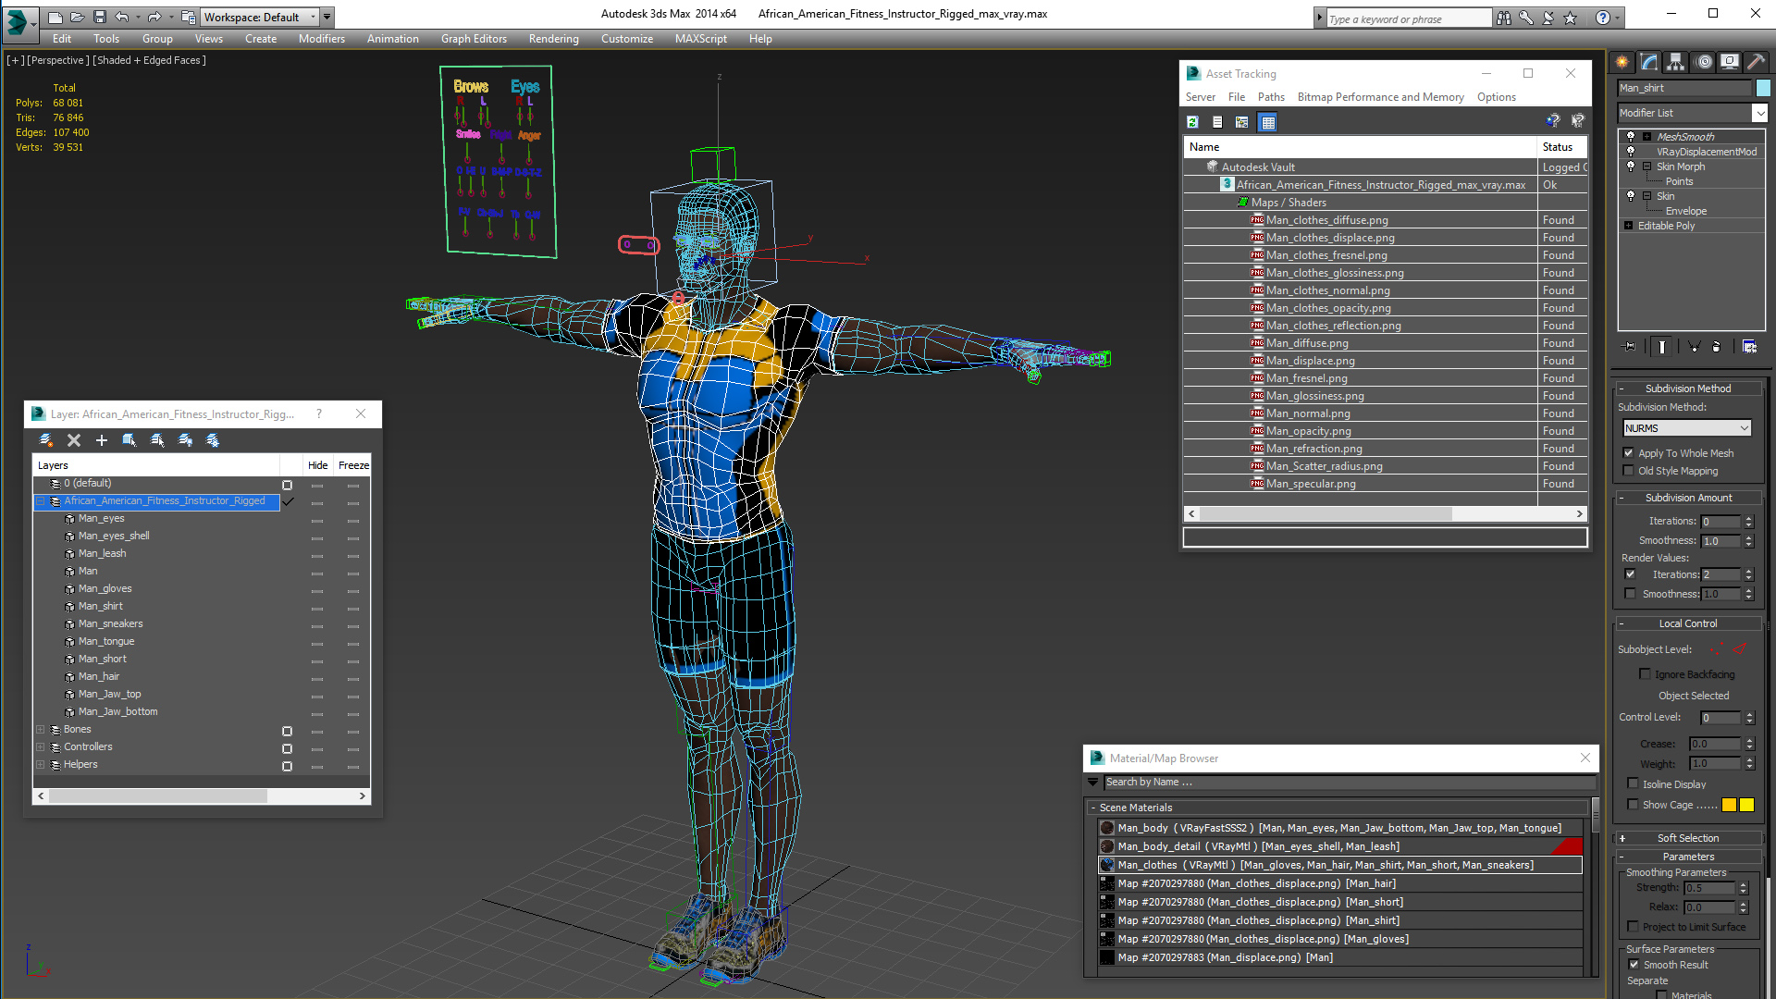
Task: Enable Isoline Display checkbox
Action: [x=1633, y=783]
